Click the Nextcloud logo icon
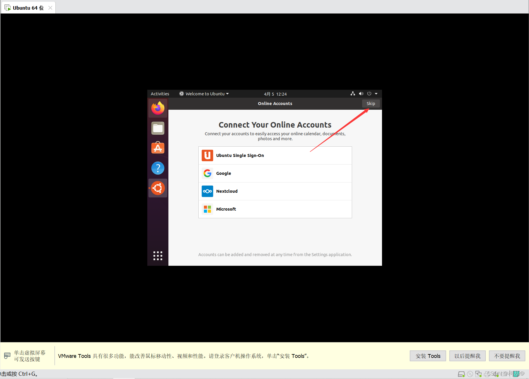Screen dimensions: 529x379 pyautogui.click(x=207, y=191)
